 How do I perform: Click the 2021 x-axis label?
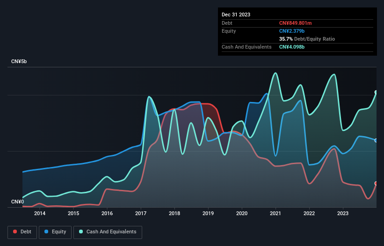click(275, 213)
